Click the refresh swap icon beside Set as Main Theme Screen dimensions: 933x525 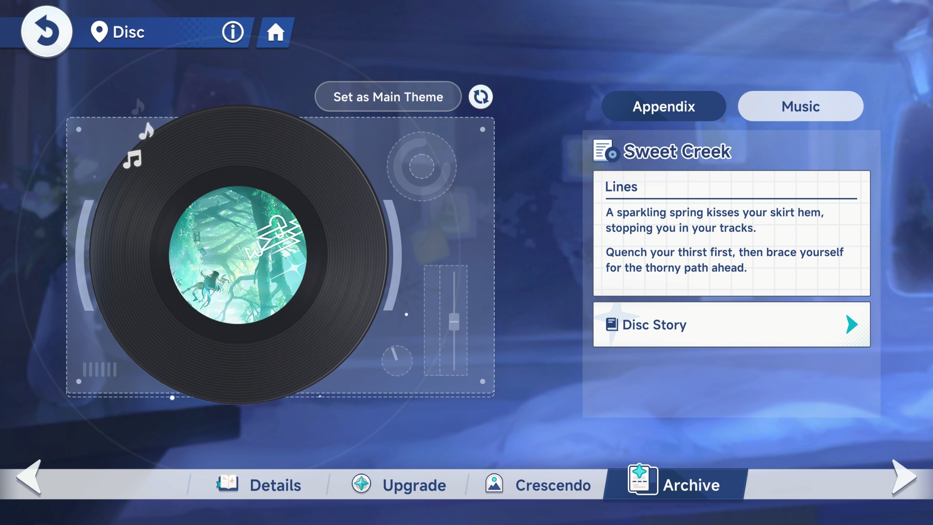coord(481,97)
